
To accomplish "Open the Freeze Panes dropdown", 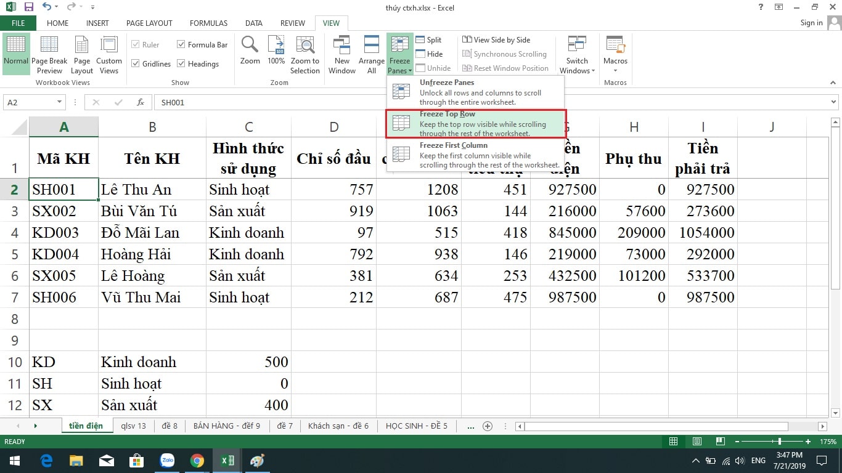I will pyautogui.click(x=399, y=54).
